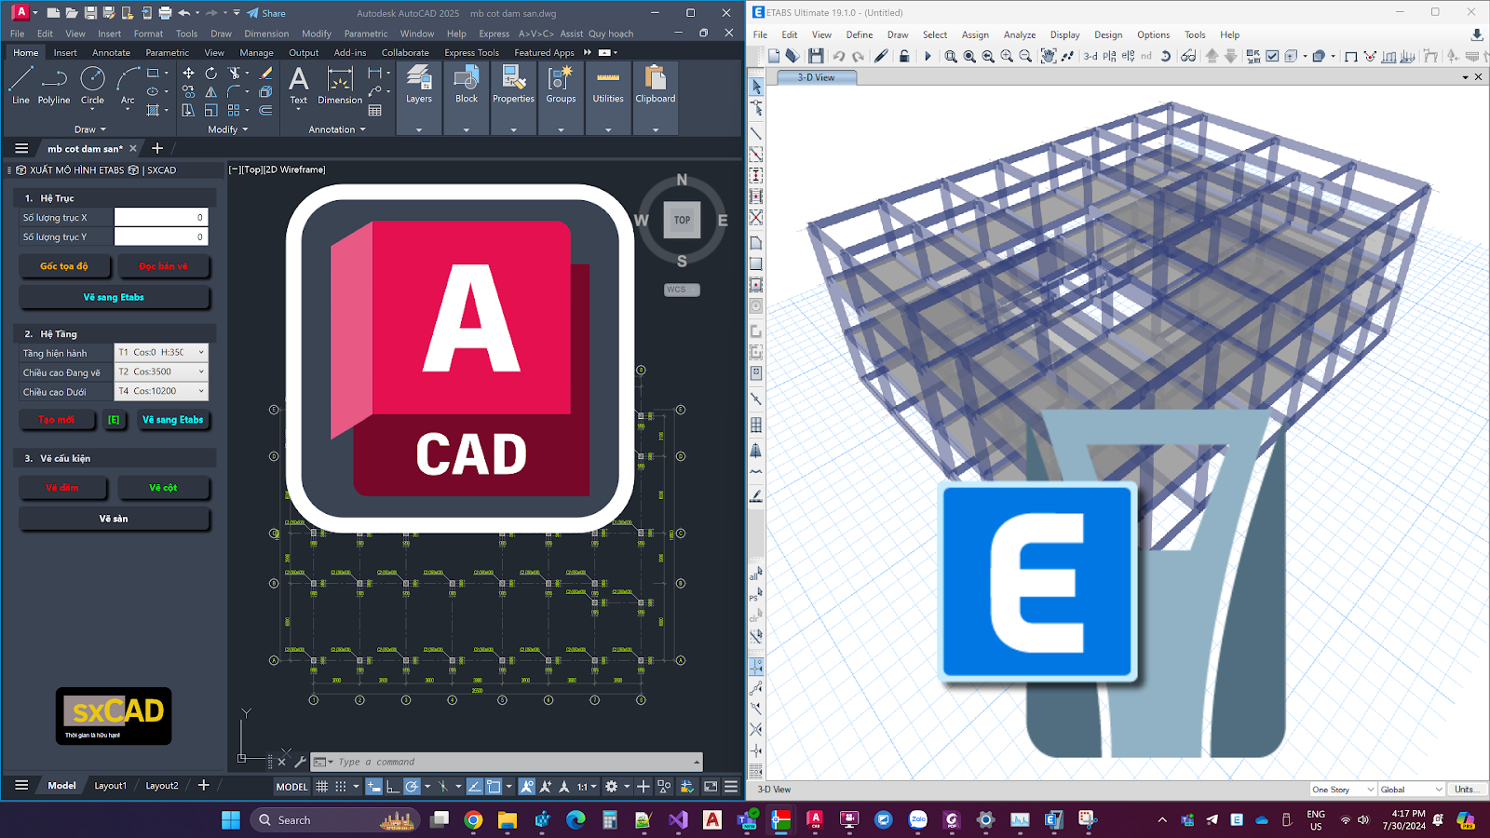
Task: Switch to the Layout1 tab
Action: 110,786
